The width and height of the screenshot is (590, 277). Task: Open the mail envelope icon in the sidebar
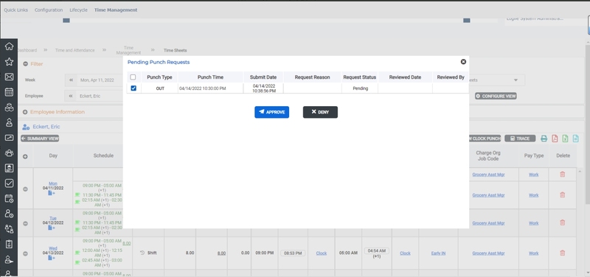point(9,77)
